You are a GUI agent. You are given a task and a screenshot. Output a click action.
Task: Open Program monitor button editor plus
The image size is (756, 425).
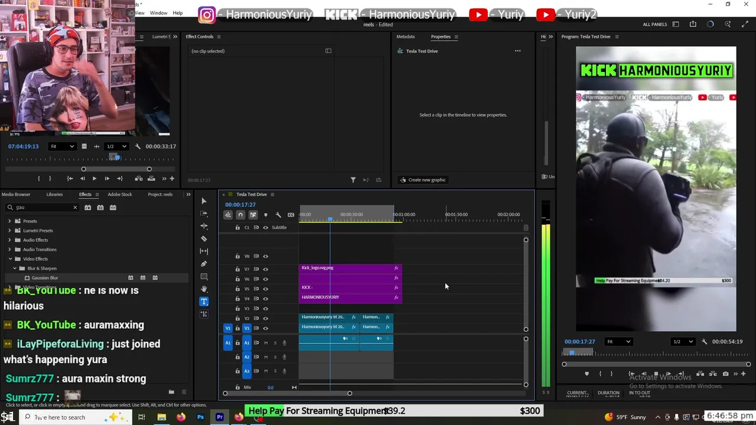(x=743, y=374)
